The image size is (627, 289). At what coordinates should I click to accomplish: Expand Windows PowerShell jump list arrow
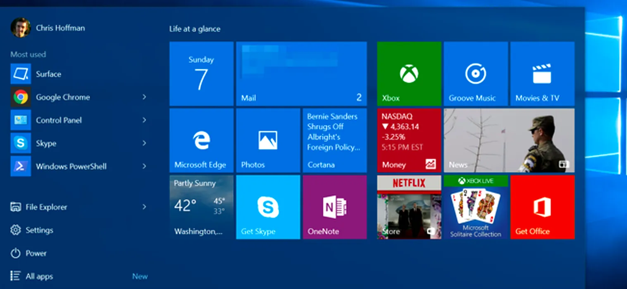[x=144, y=166]
